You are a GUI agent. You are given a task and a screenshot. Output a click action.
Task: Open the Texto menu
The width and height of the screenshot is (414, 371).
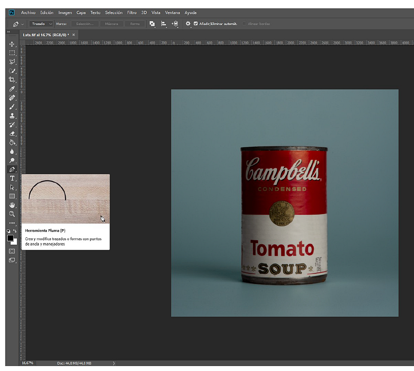95,13
